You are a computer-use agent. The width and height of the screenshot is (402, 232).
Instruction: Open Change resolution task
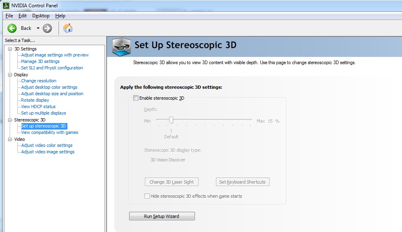[39, 81]
